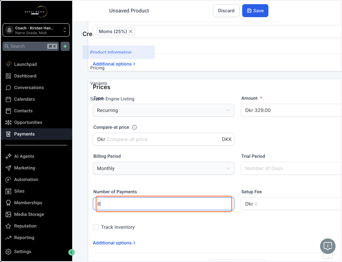The height and width of the screenshot is (262, 342).
Task: Open the help chat bubble widget
Action: (x=328, y=246)
